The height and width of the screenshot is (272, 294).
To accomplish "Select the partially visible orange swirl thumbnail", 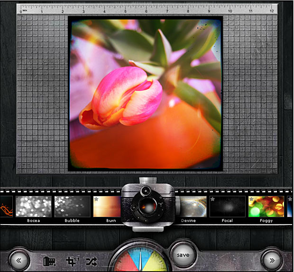I will [6, 206].
